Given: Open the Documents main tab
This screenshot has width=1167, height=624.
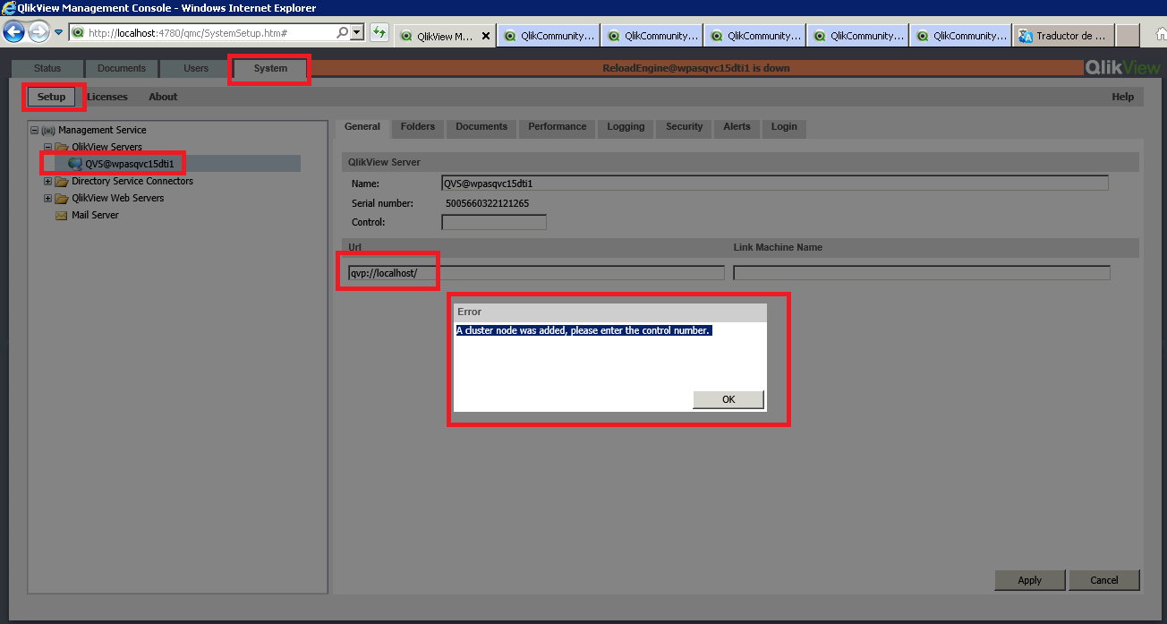Looking at the screenshot, I should point(122,68).
